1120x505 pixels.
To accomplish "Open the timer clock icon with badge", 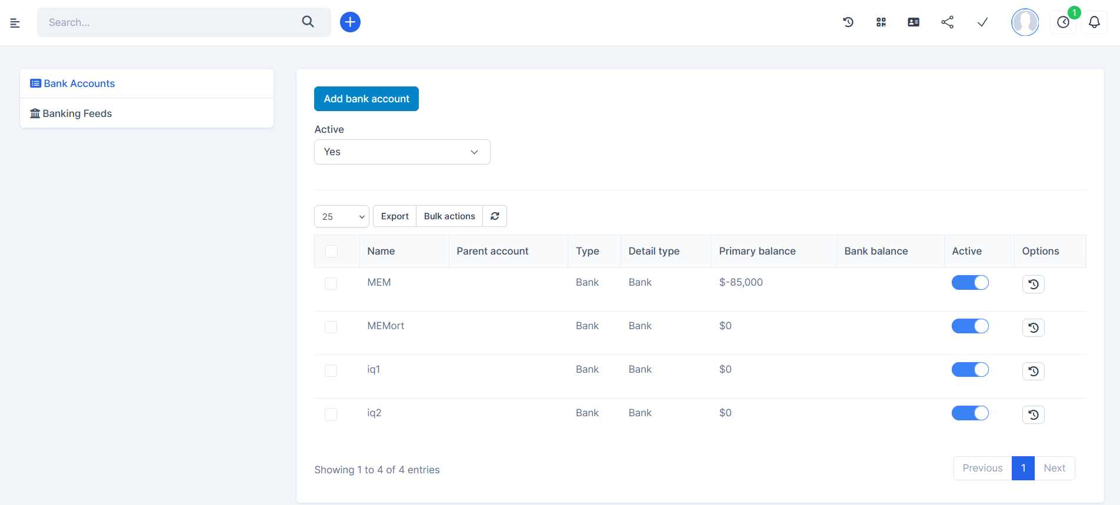I will (x=1064, y=22).
